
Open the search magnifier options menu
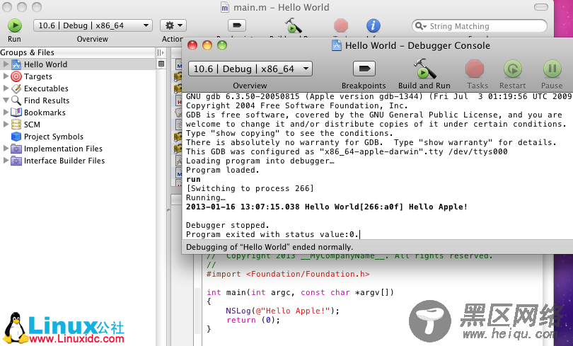(421, 26)
